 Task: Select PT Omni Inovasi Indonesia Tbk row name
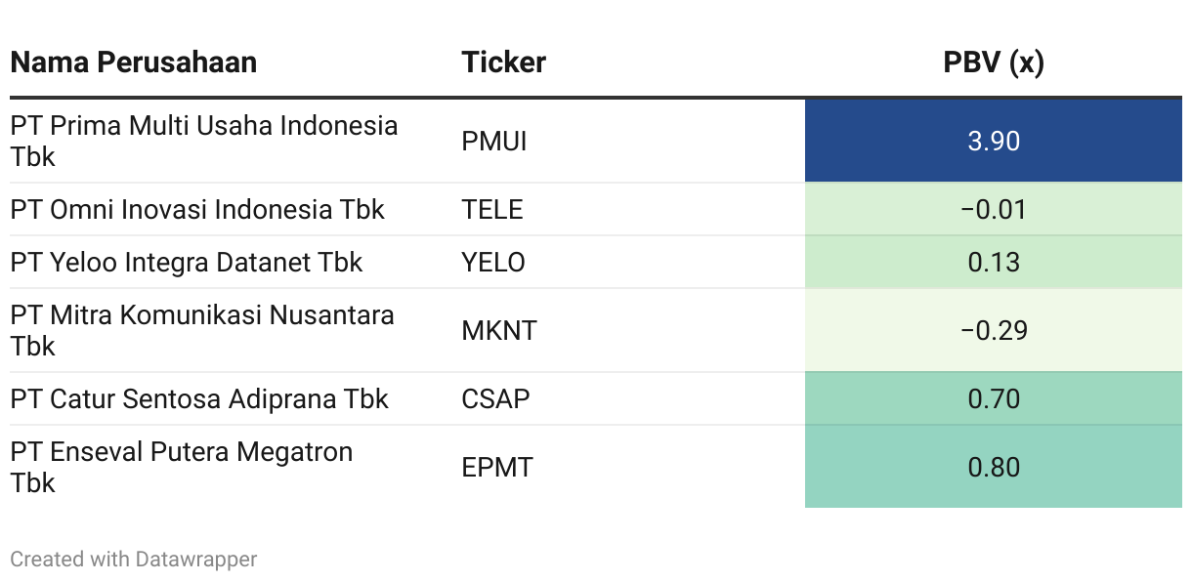197,209
